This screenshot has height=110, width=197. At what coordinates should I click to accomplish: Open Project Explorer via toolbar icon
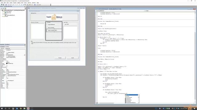tap(27, 5)
